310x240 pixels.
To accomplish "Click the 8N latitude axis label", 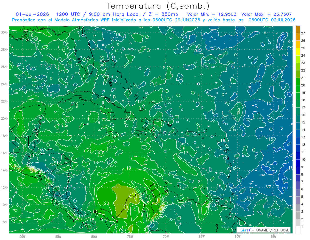I will point(5,222).
